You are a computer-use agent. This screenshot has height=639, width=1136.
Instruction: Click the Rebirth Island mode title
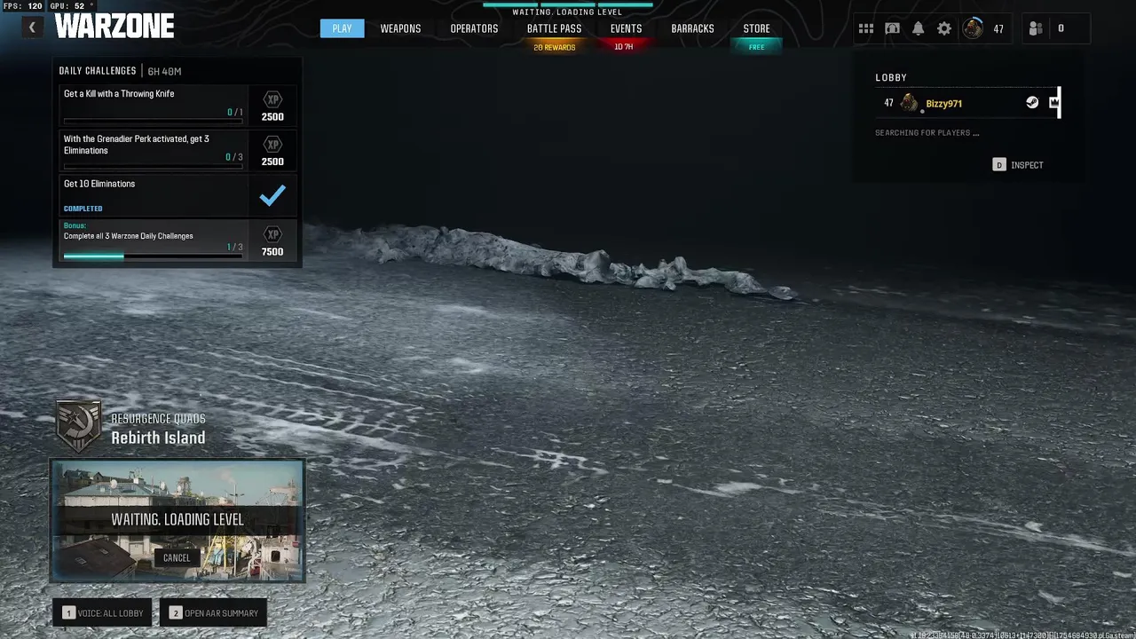pyautogui.click(x=158, y=438)
